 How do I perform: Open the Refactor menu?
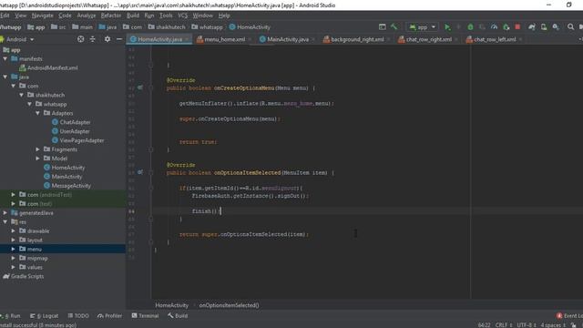pos(111,15)
